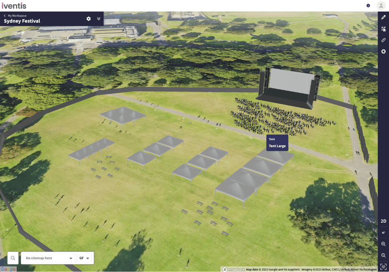Toggle the map tilt/shading control
This screenshot has width=389, height=272.
point(383,232)
